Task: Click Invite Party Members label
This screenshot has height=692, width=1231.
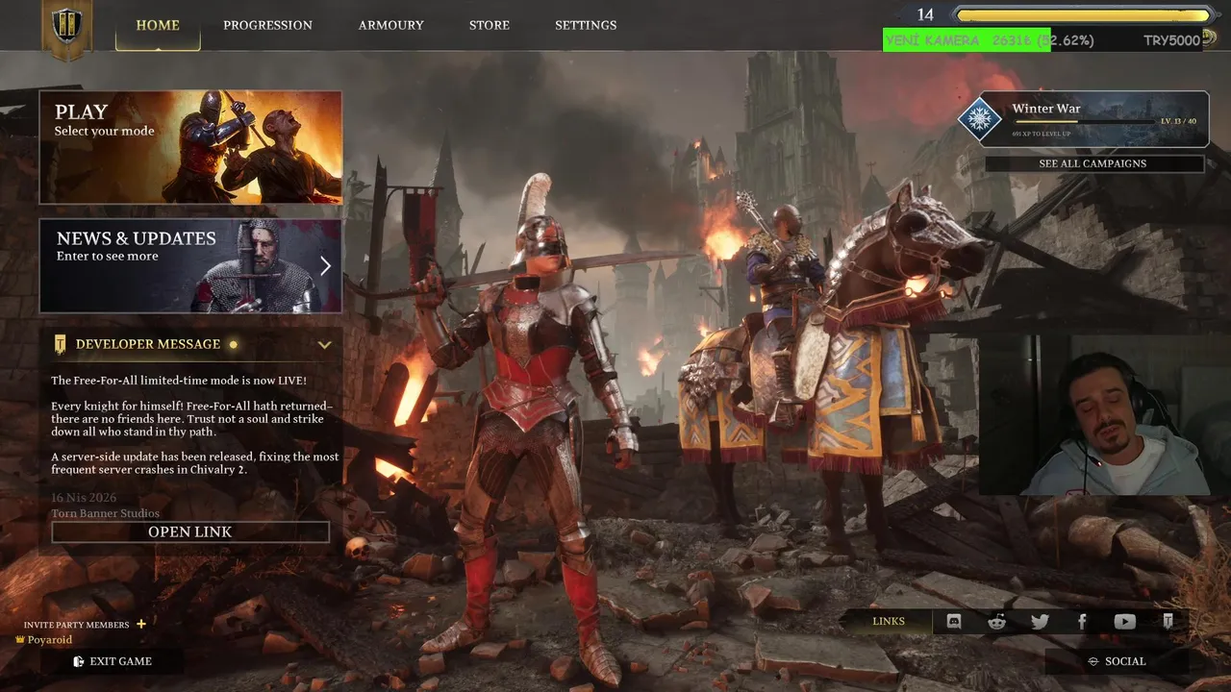Action: [76, 625]
